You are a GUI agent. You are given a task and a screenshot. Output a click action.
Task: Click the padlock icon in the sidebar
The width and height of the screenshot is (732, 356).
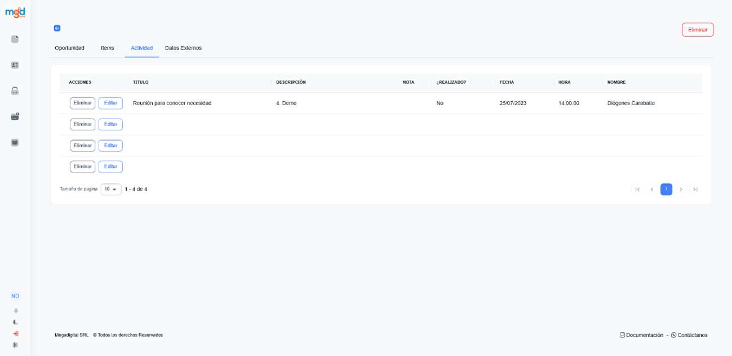pos(15,91)
